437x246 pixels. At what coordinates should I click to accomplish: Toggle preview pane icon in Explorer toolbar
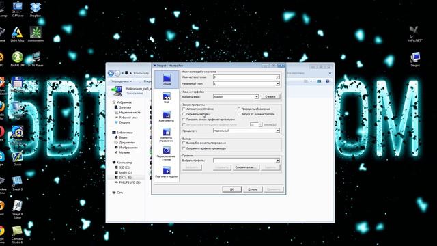[x=319, y=81]
